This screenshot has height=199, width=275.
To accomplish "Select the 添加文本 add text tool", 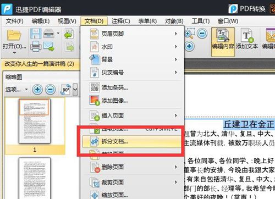I will coord(247,42).
